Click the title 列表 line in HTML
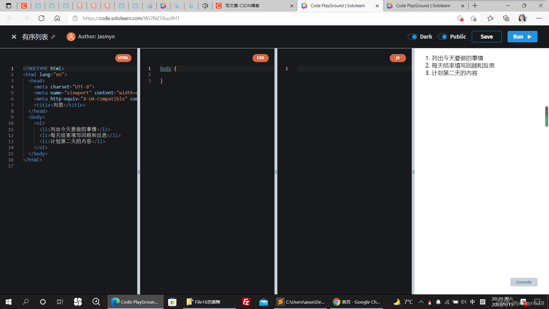Viewport: 549px width, 309px height. pos(59,105)
